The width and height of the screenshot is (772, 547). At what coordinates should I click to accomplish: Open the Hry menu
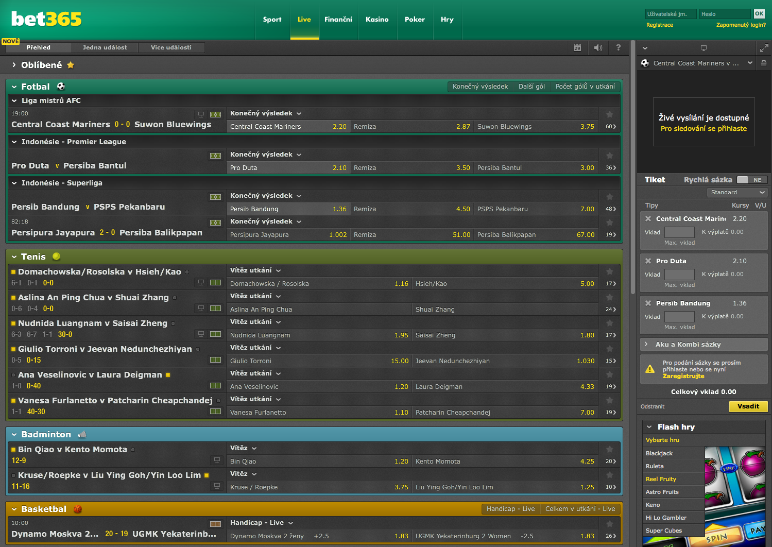[447, 20]
